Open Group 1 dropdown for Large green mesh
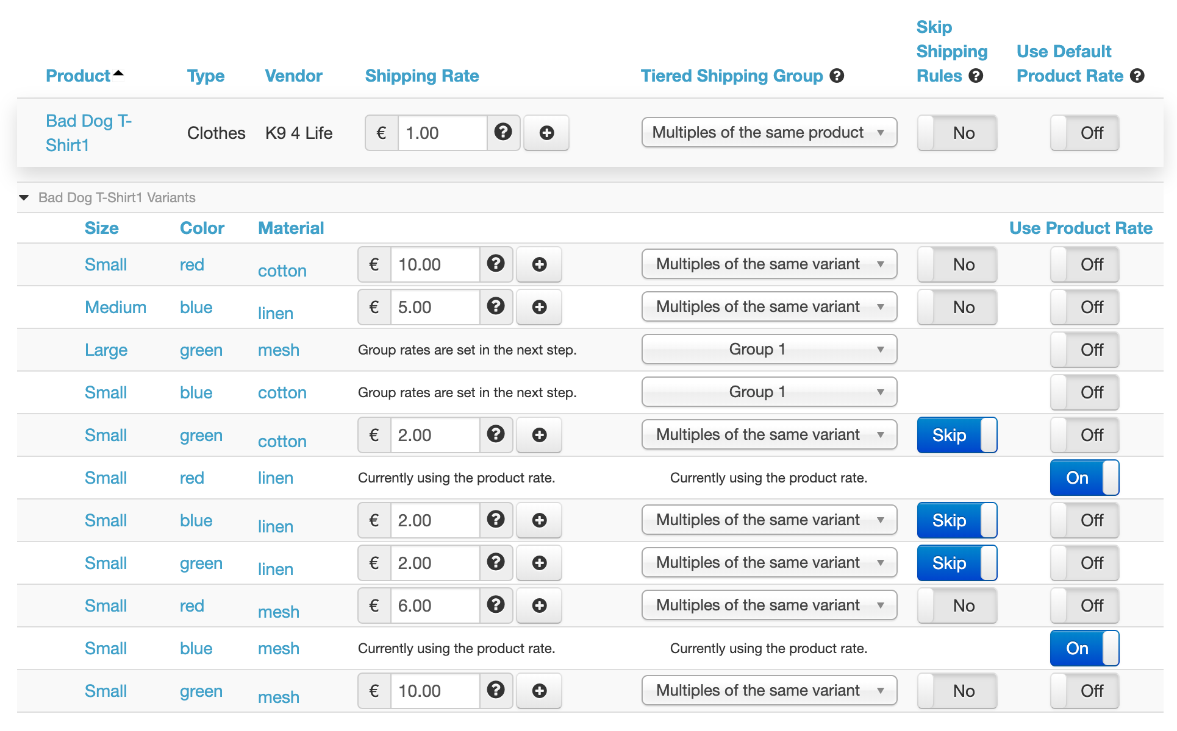 tap(769, 350)
